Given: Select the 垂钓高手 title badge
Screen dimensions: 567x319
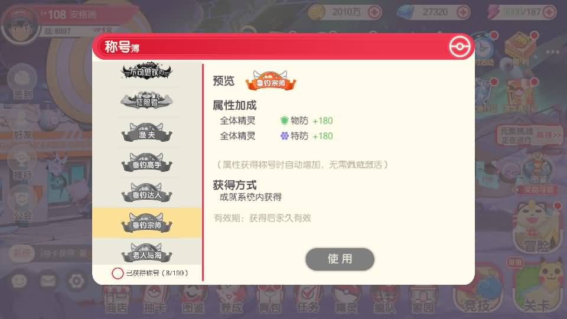Looking at the screenshot, I should [146, 162].
